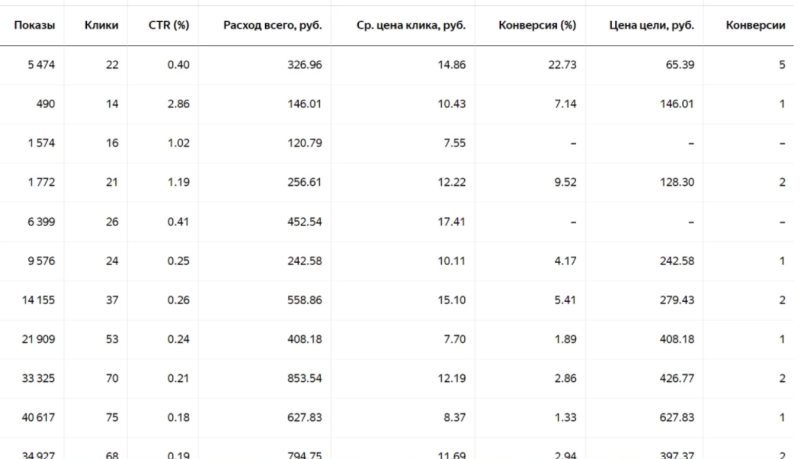Click the CTR value 2.86
The height and width of the screenshot is (459, 800).
click(178, 104)
